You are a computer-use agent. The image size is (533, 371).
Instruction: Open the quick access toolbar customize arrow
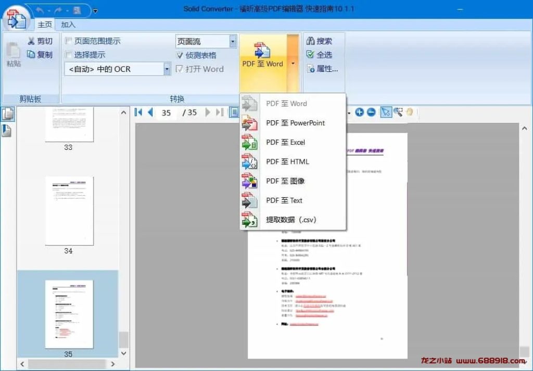point(95,11)
